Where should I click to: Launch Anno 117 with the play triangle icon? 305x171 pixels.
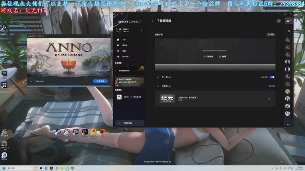tap(269, 98)
